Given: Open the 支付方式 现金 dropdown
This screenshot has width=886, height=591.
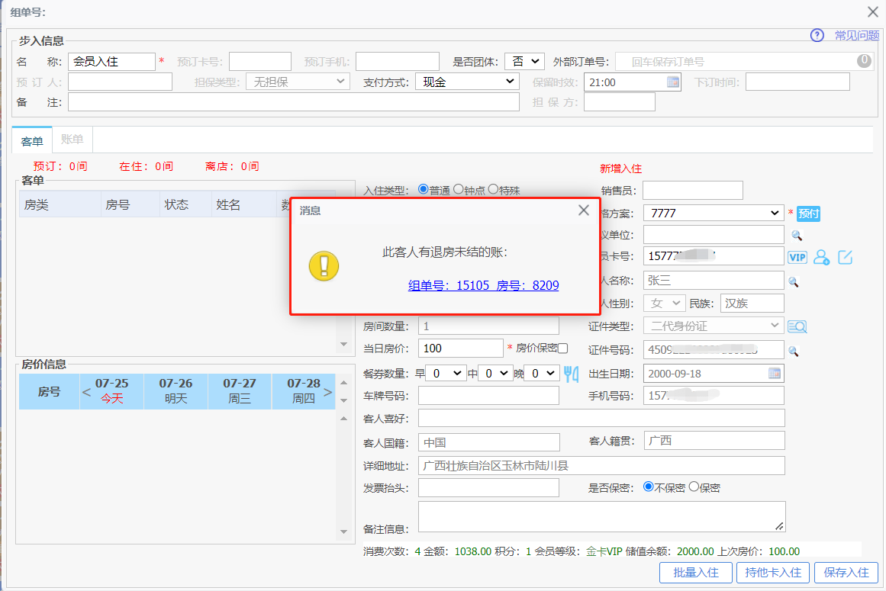Looking at the screenshot, I should (467, 82).
